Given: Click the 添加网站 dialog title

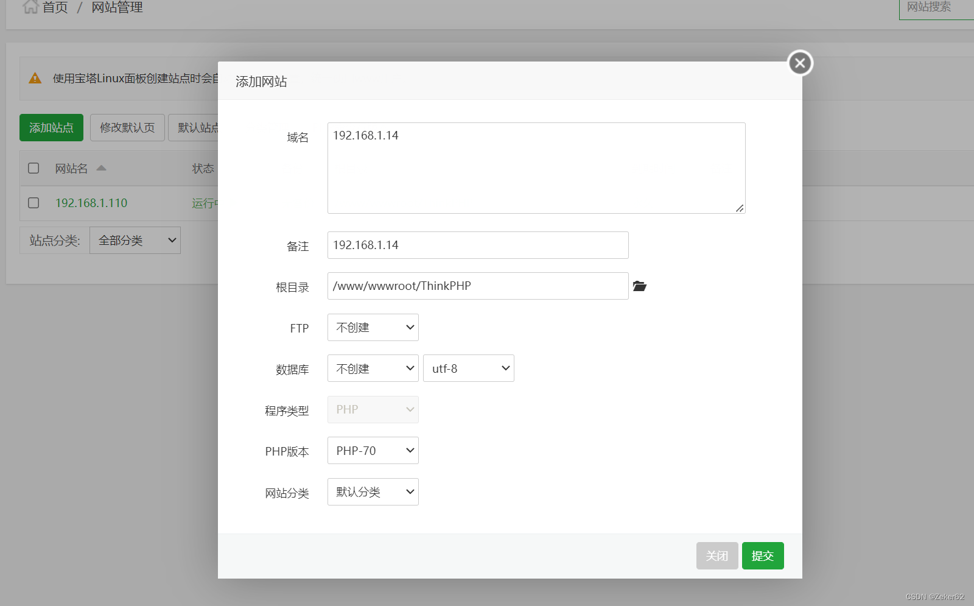Looking at the screenshot, I should [x=261, y=82].
